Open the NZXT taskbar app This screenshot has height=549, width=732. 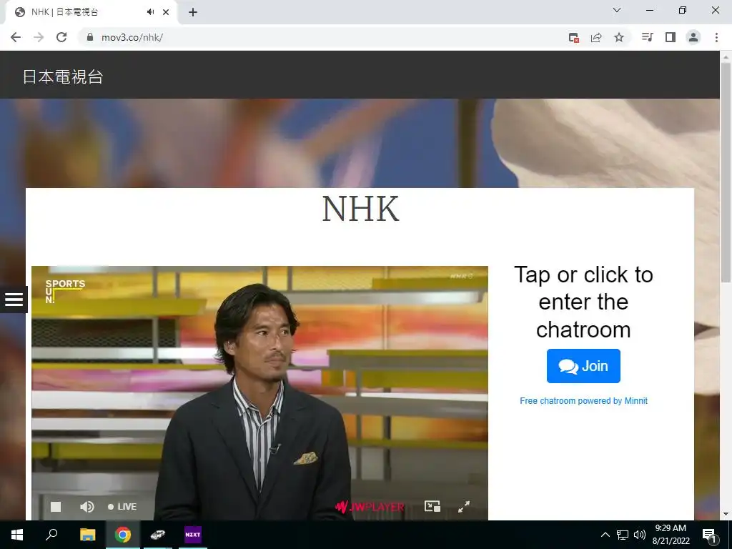click(193, 535)
